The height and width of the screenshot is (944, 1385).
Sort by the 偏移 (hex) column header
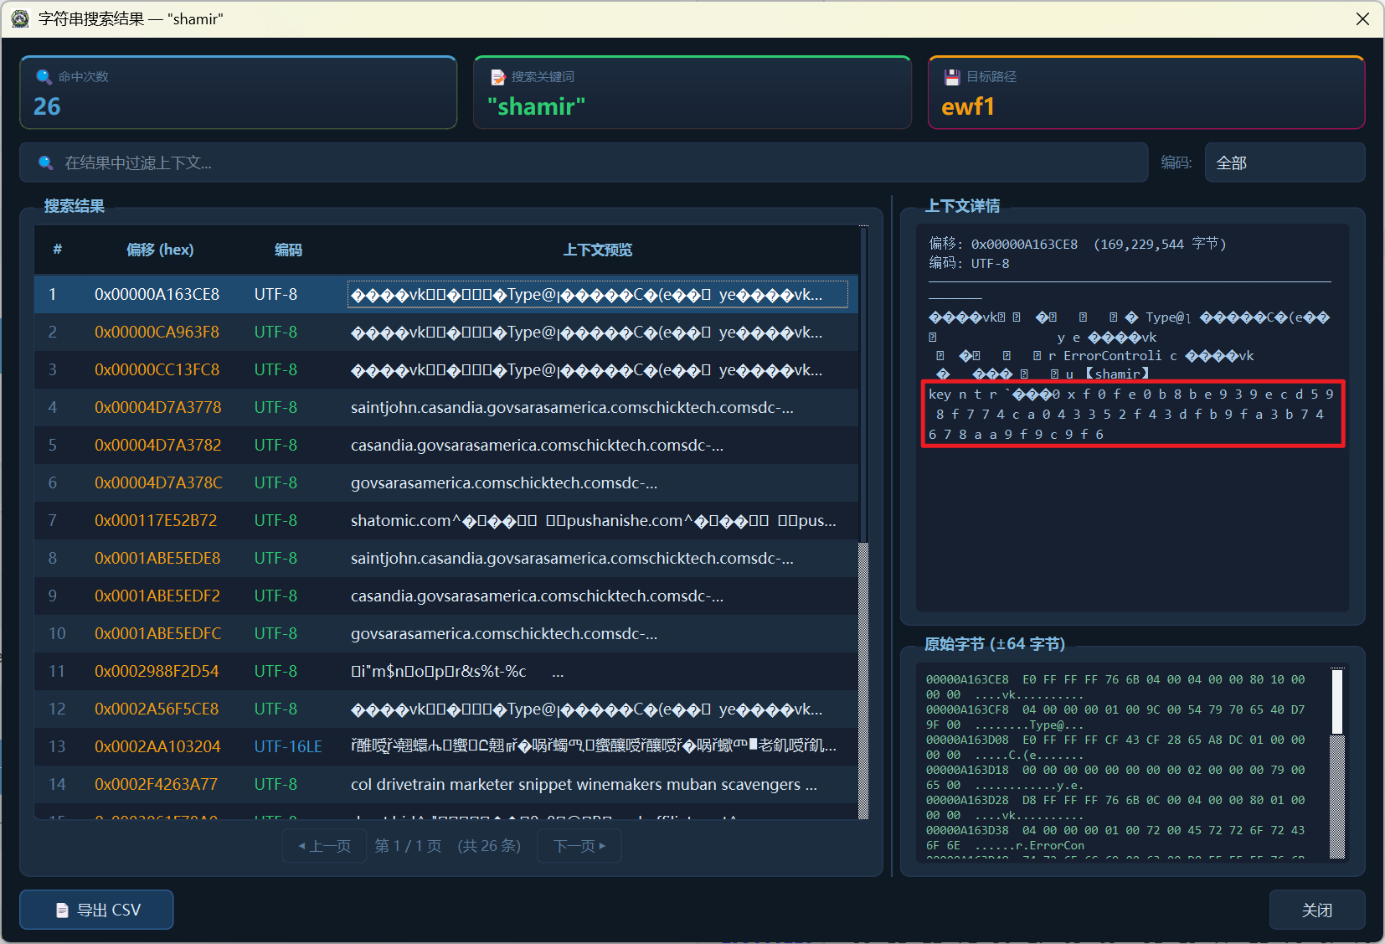[x=159, y=250]
